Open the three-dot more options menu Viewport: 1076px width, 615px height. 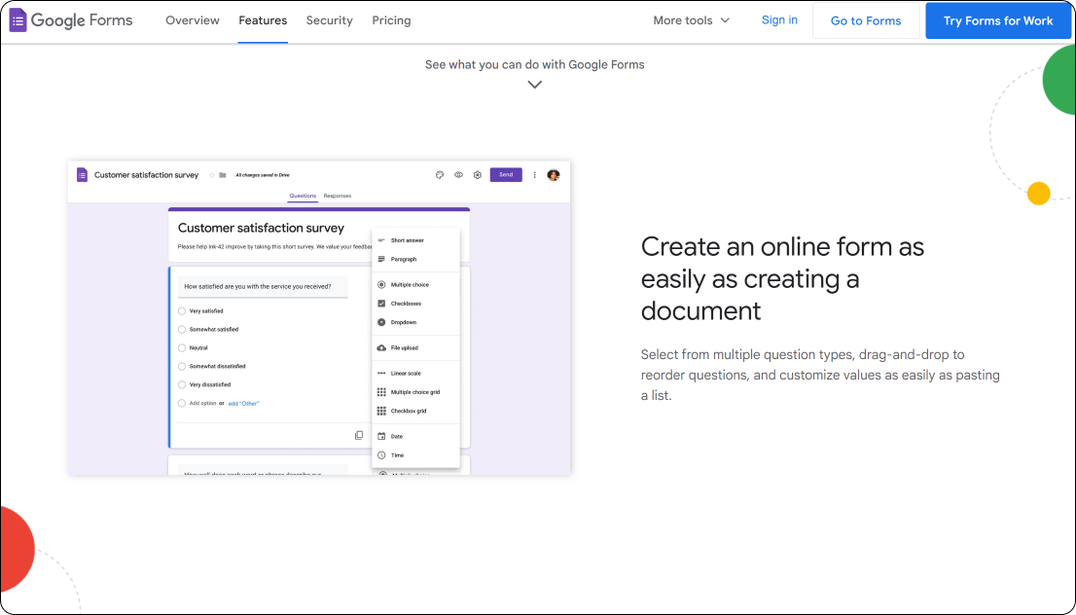point(534,175)
